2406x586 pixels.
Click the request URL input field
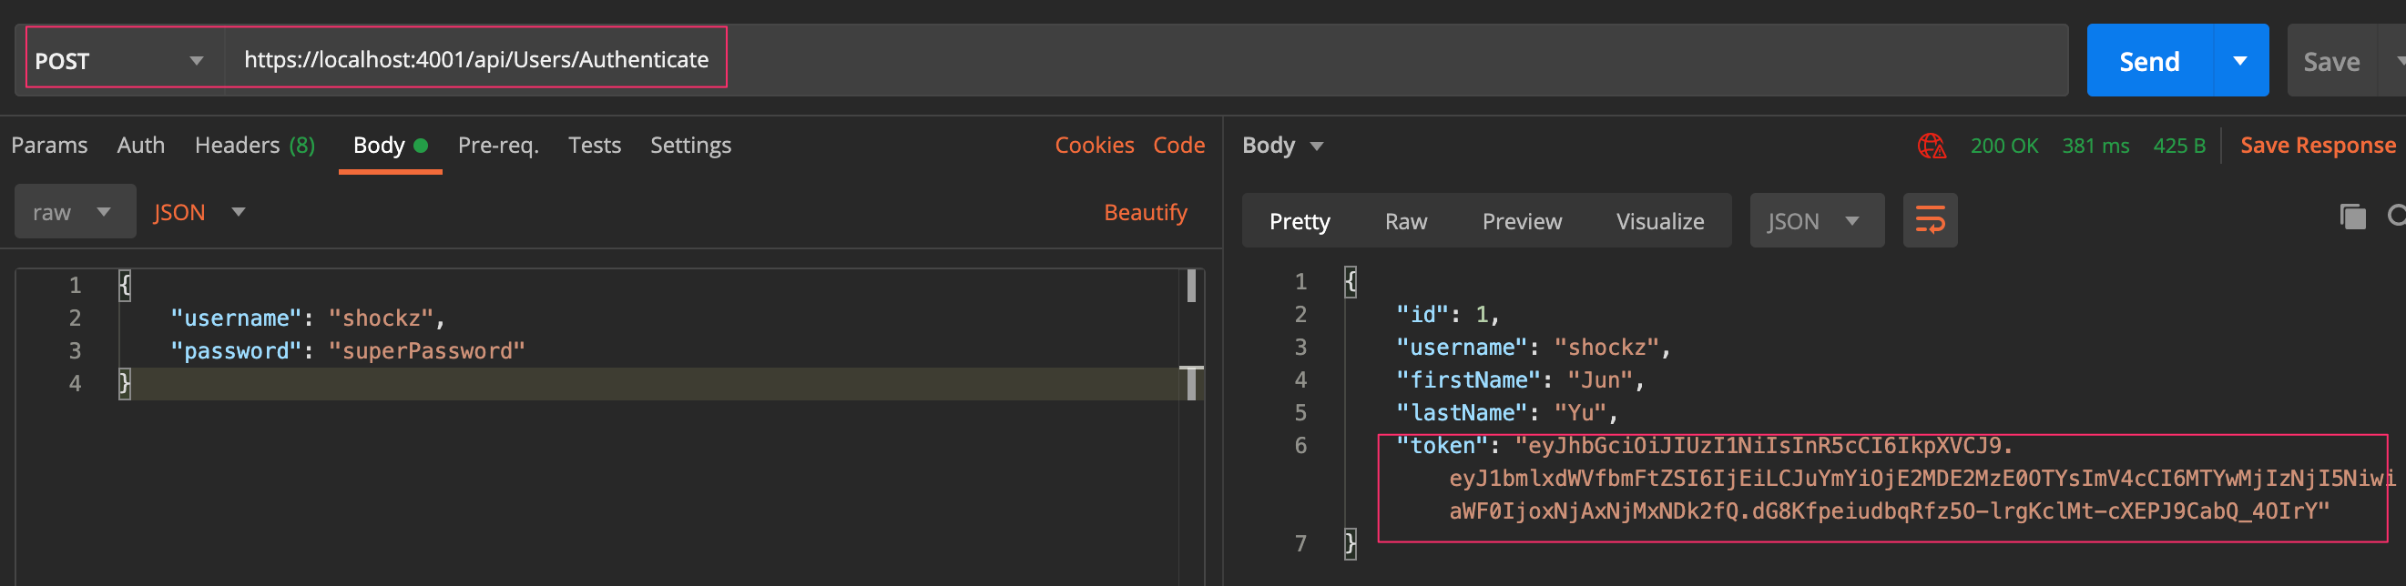[1121, 61]
